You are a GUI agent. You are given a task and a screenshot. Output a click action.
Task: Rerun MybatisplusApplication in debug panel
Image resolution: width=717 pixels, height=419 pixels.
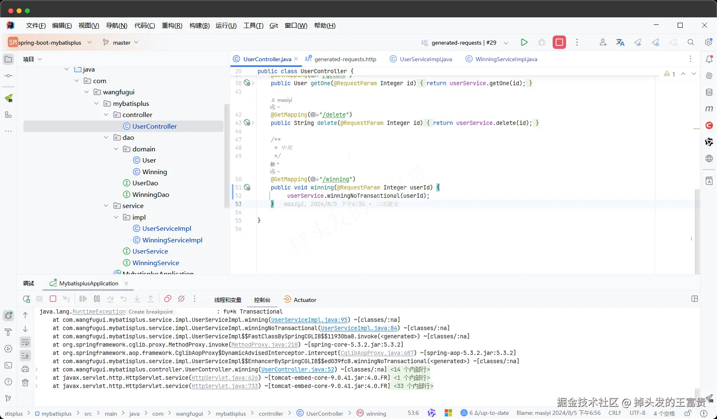26,299
